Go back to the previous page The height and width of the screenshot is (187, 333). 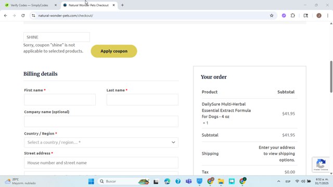click(x=6, y=16)
